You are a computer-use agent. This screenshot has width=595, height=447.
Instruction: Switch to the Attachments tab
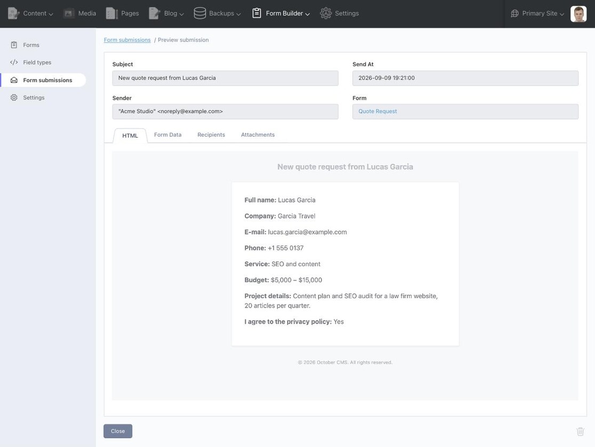click(x=258, y=135)
